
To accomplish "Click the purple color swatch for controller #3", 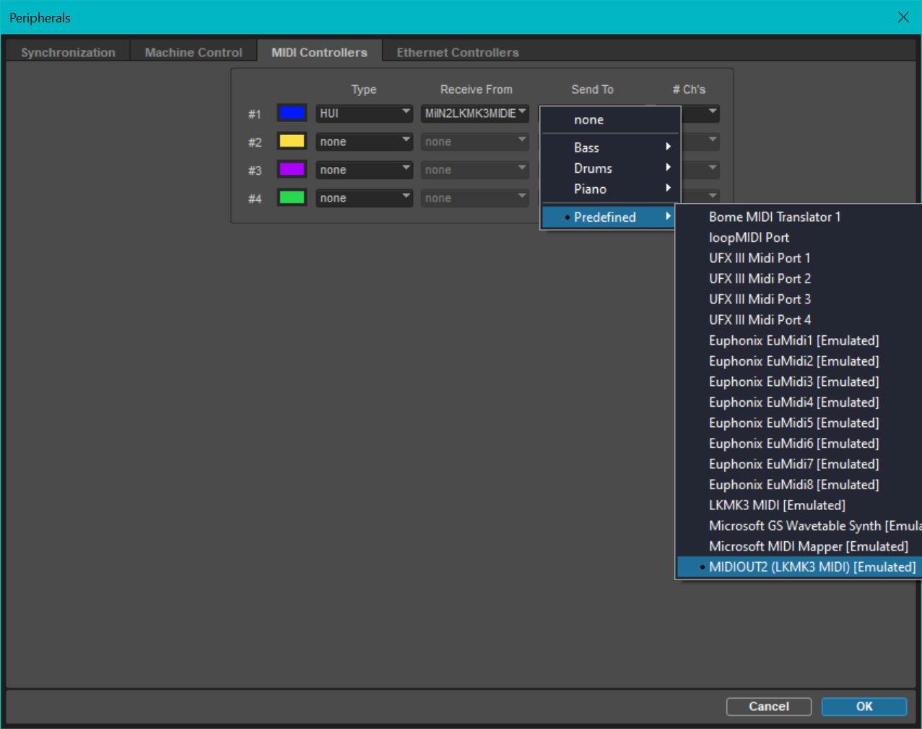I will click(x=292, y=169).
